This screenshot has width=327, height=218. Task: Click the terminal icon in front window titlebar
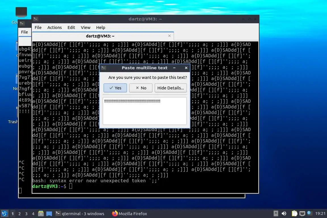point(35,19)
